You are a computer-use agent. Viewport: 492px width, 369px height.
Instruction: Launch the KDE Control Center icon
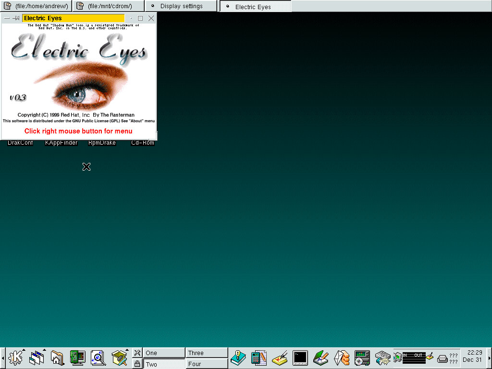(77, 358)
